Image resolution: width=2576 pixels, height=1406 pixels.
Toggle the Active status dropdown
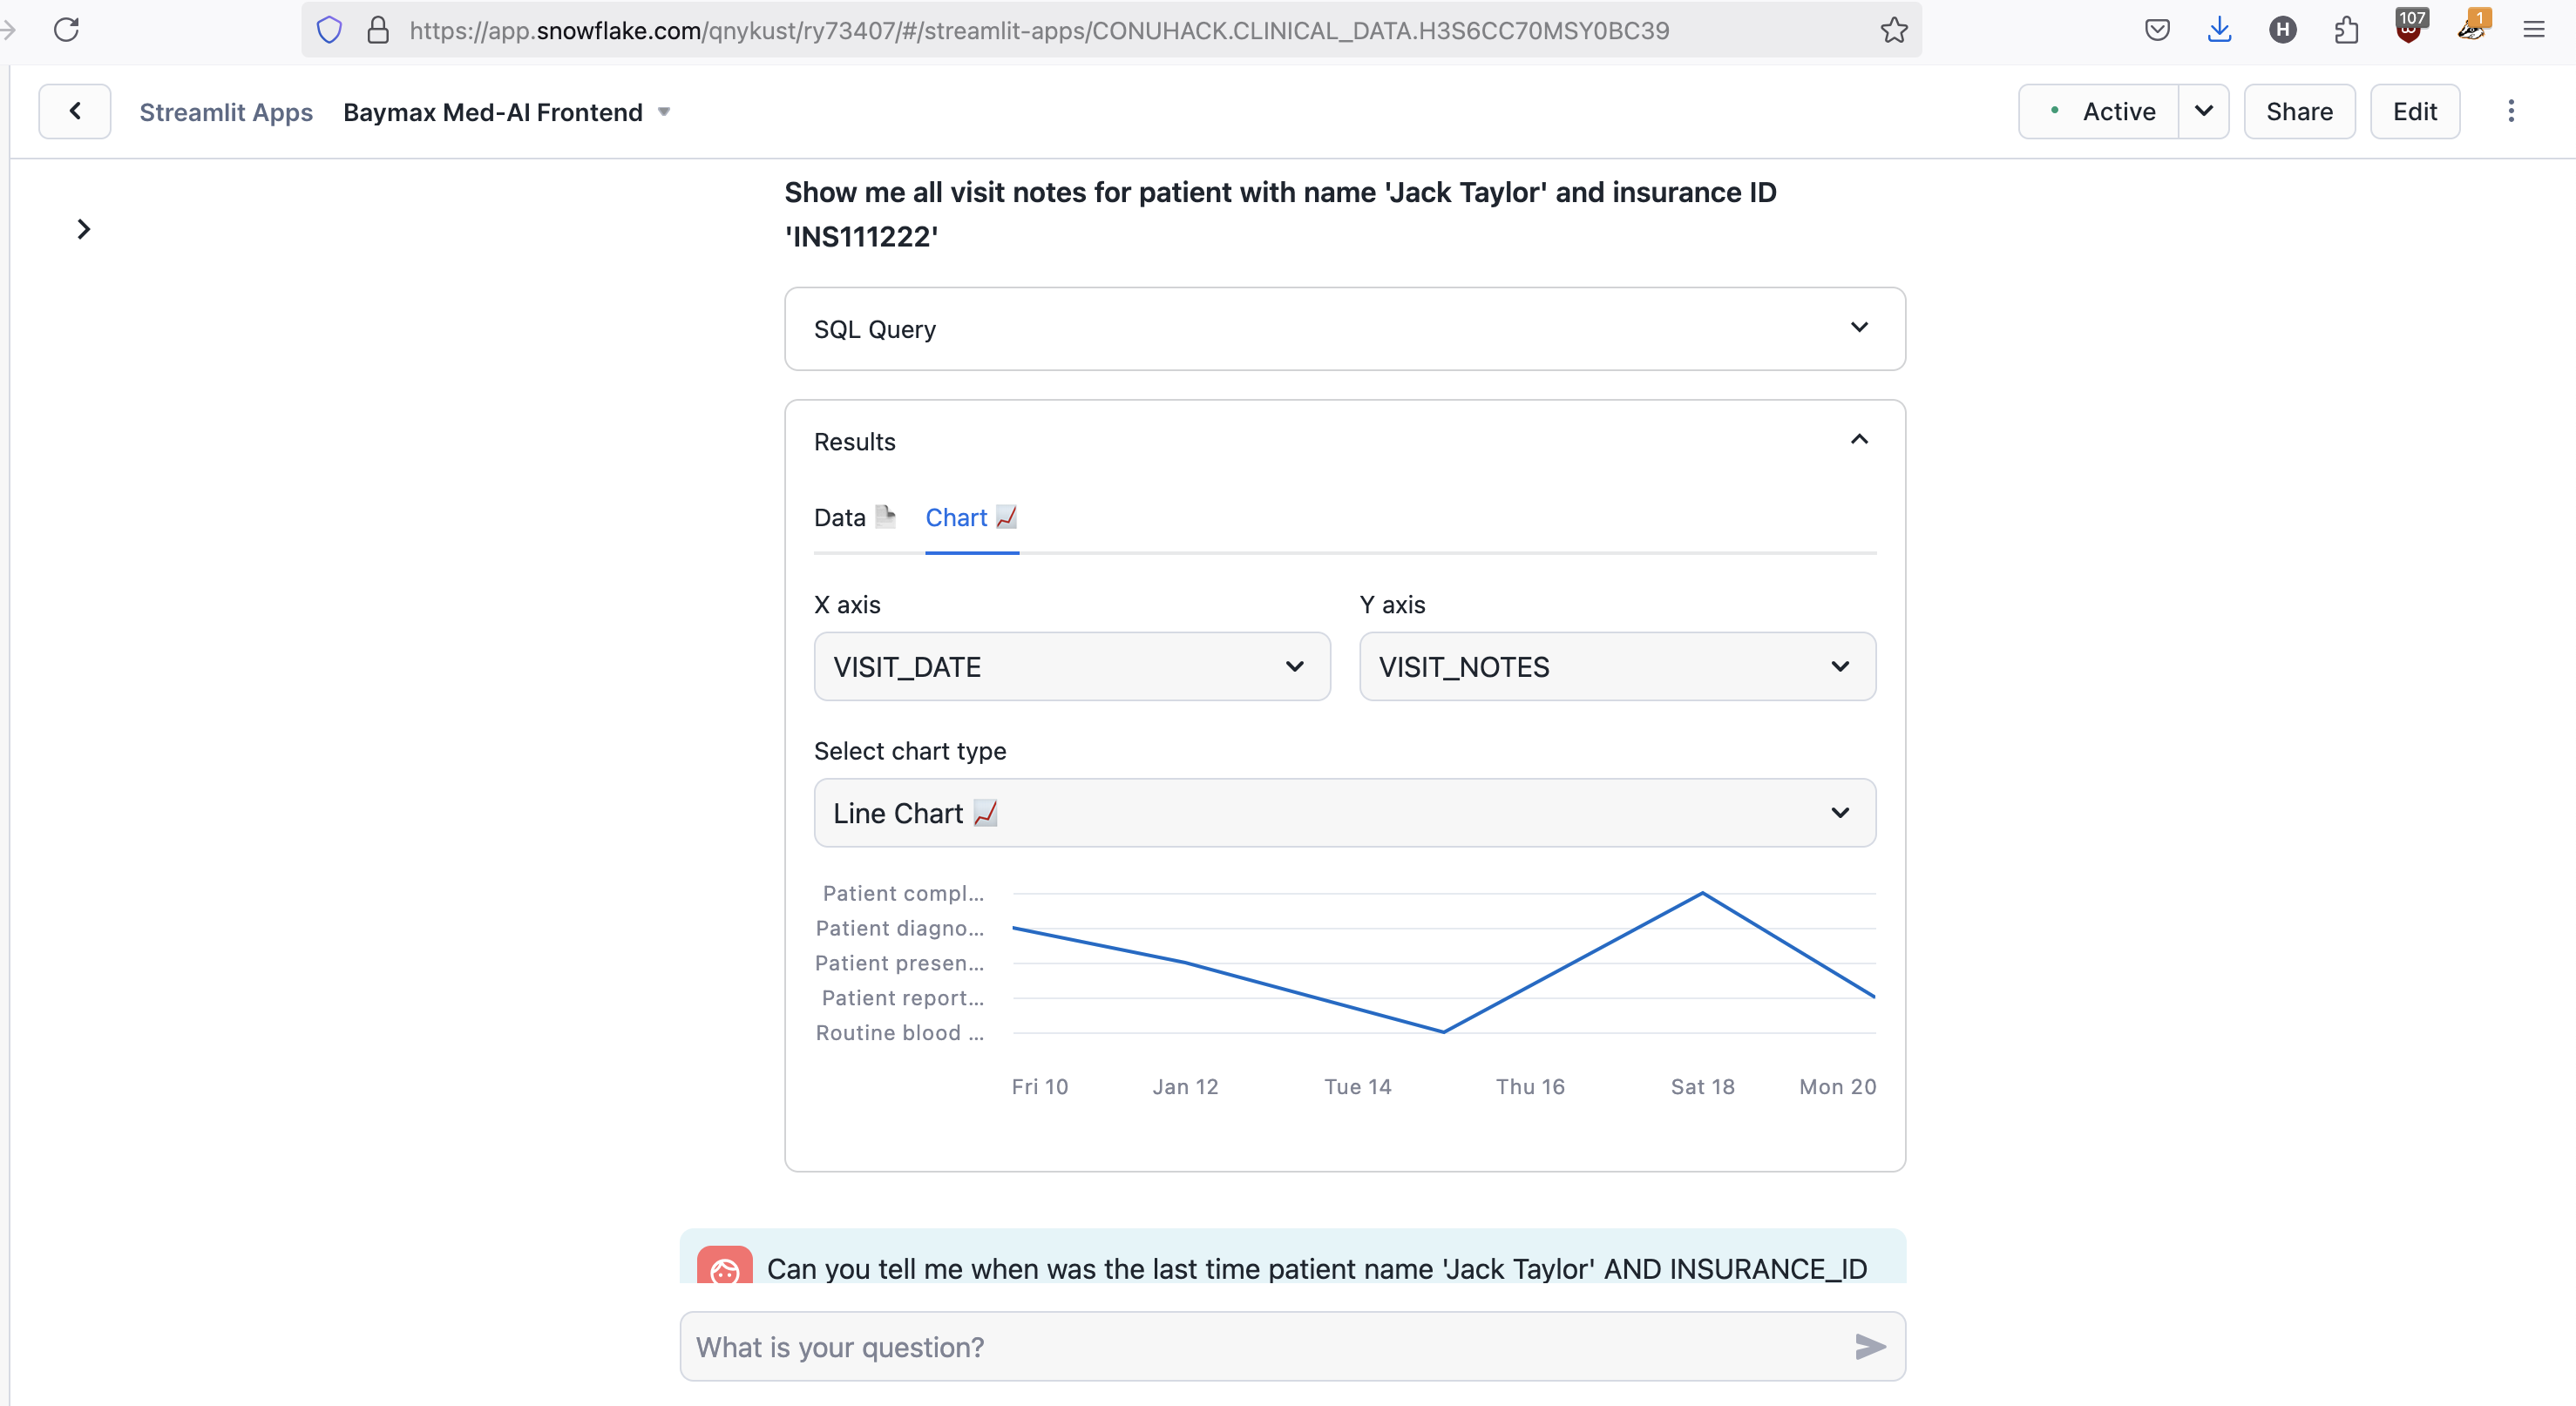pyautogui.click(x=2205, y=111)
